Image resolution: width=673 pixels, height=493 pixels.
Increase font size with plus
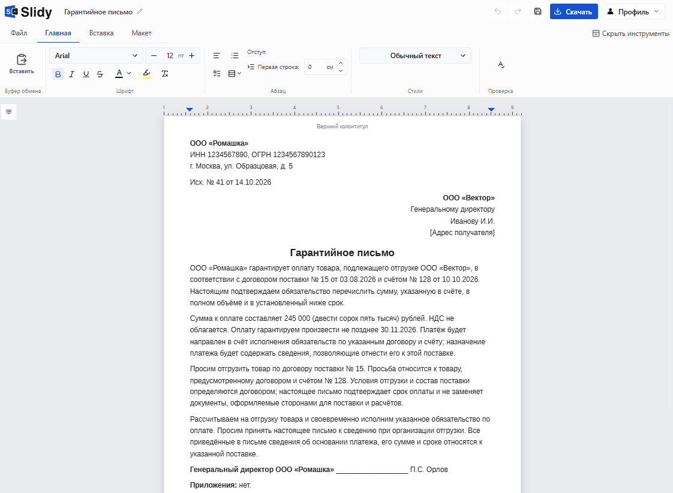[x=192, y=56]
